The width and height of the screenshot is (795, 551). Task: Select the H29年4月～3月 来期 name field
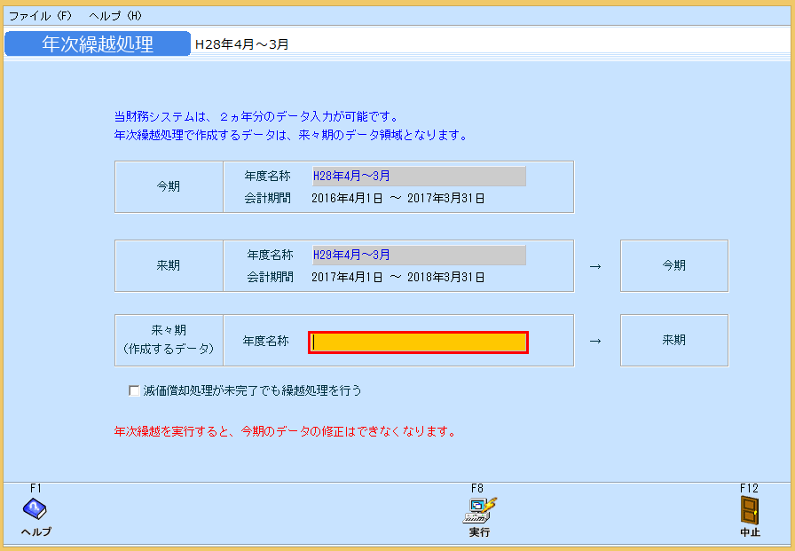tap(417, 255)
